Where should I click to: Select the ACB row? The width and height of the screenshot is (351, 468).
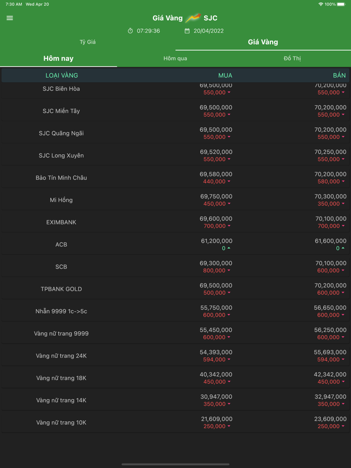click(x=175, y=245)
